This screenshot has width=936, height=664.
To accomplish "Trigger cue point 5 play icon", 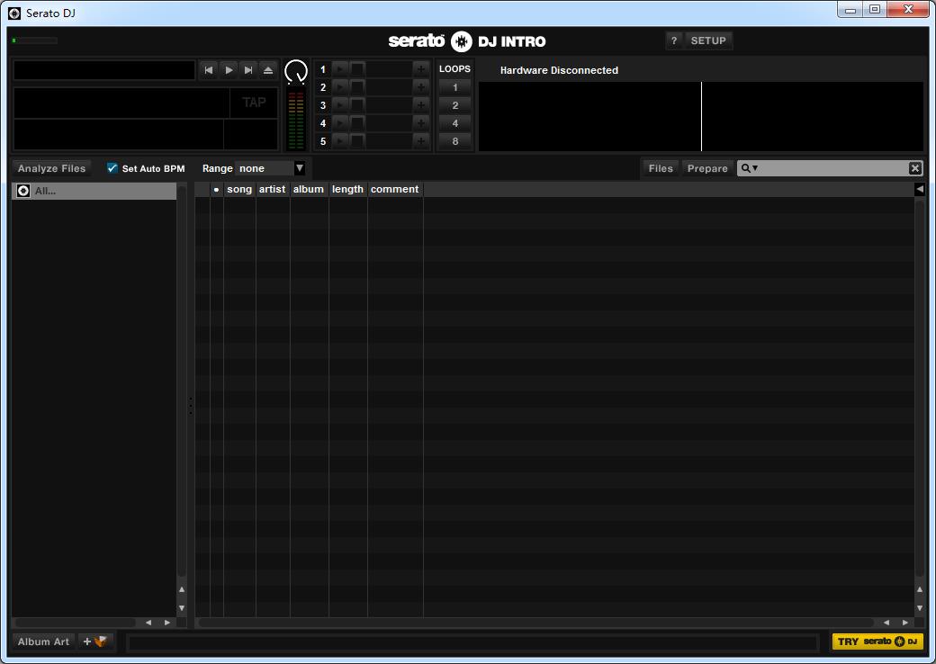I will (x=340, y=140).
